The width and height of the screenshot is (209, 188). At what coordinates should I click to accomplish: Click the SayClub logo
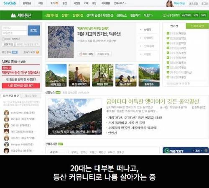[x=10, y=3]
